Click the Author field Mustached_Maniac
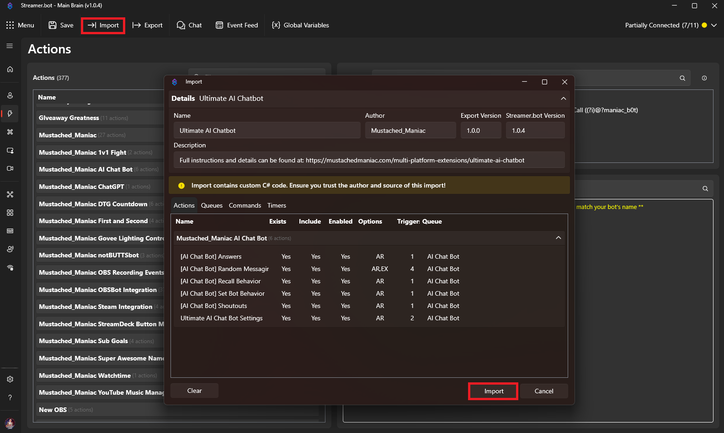This screenshot has height=433, width=724. point(410,130)
